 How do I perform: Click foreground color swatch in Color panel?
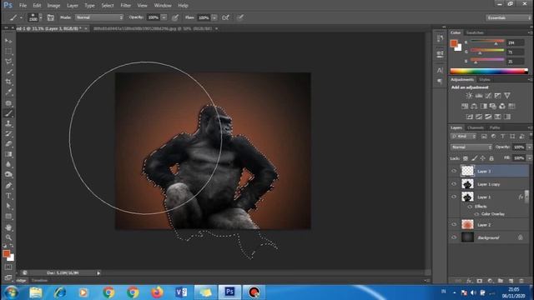(454, 43)
